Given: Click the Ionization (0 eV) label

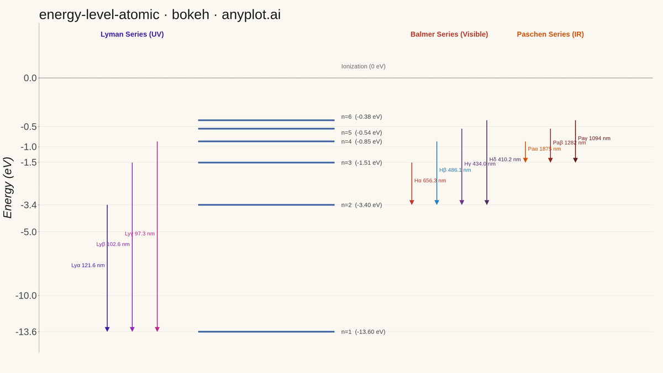Looking at the screenshot, I should click(x=364, y=66).
